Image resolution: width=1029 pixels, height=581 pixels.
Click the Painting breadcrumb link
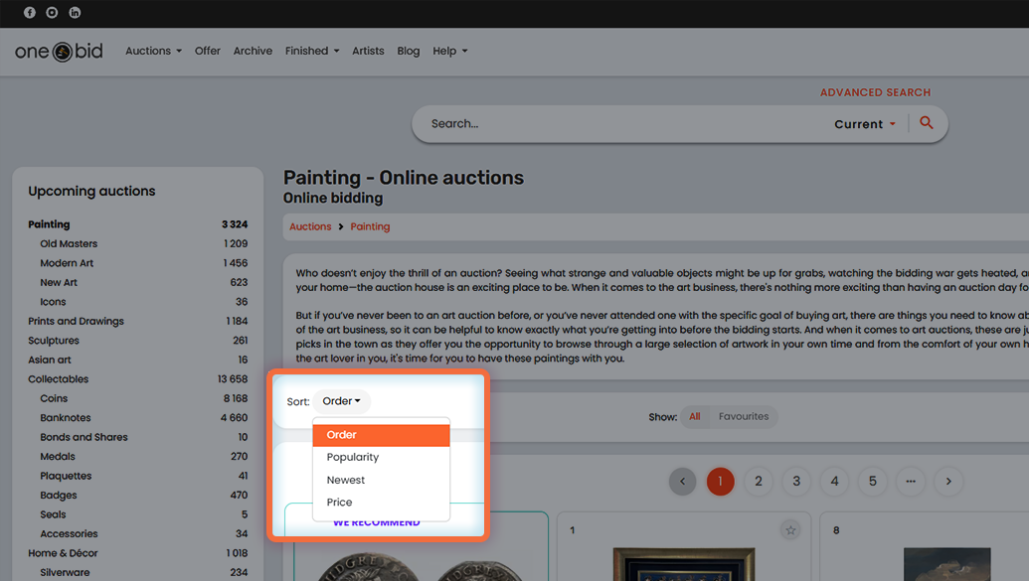pos(370,226)
